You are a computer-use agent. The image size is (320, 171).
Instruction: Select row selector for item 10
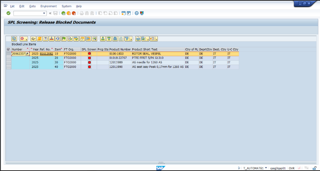(x=9, y=54)
